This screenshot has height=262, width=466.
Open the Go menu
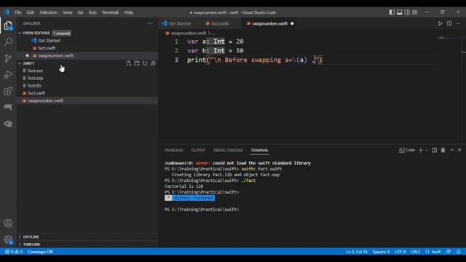click(81, 12)
